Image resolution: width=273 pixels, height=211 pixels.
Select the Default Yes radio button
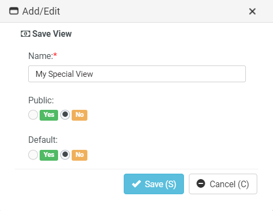pos(33,155)
